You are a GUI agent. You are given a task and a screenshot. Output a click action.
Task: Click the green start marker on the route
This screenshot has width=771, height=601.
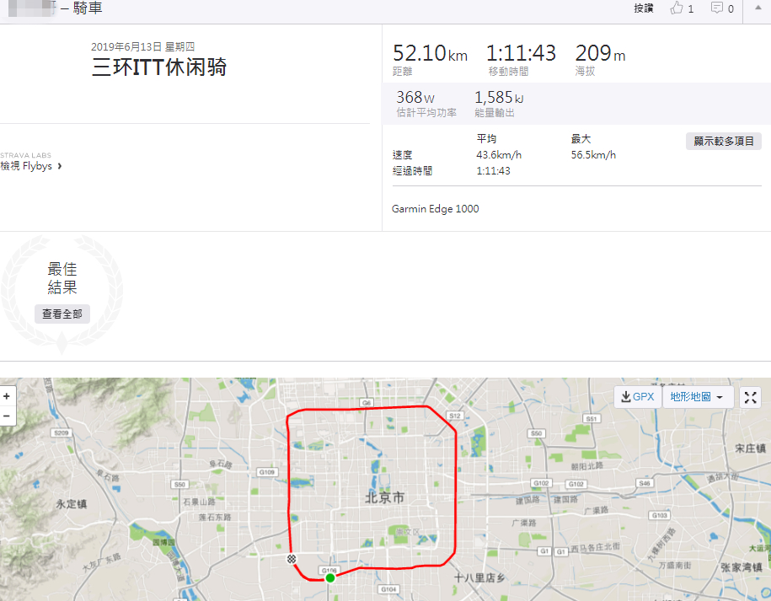(330, 578)
